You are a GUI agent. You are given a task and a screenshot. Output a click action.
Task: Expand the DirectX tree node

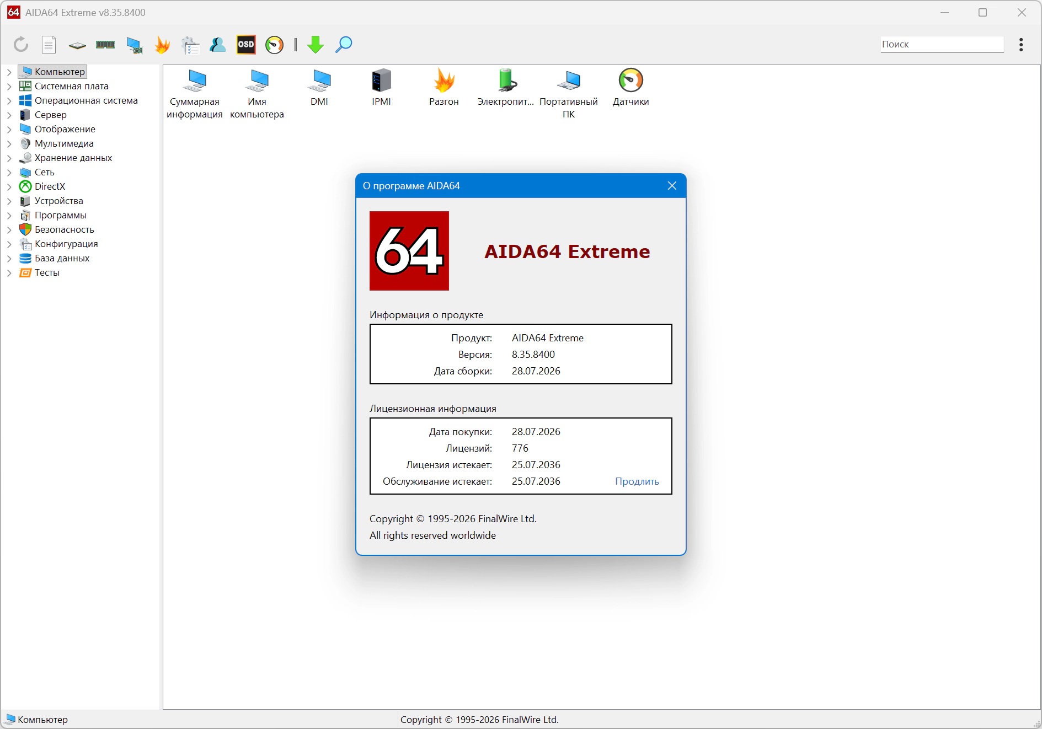9,186
